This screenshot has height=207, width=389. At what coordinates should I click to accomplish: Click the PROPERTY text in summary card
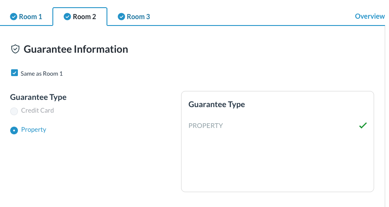[205, 126]
